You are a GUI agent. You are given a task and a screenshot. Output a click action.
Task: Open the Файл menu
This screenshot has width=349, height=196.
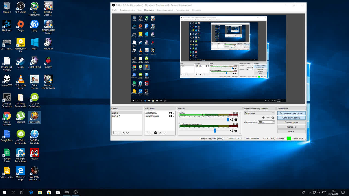point(115,10)
